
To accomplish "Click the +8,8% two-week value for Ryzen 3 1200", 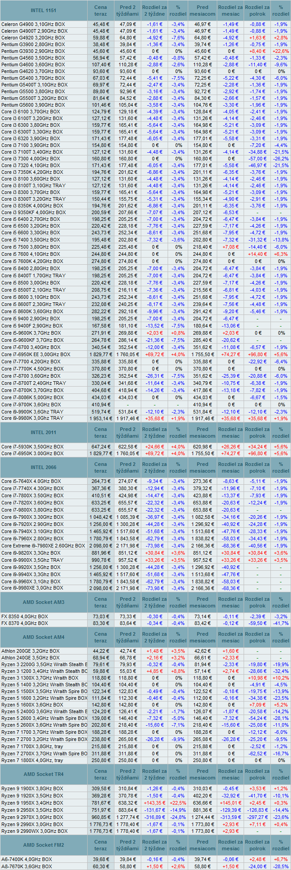I will coord(178,672).
